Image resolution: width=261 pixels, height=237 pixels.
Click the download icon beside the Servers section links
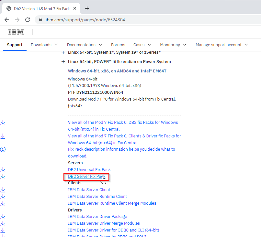point(3,169)
